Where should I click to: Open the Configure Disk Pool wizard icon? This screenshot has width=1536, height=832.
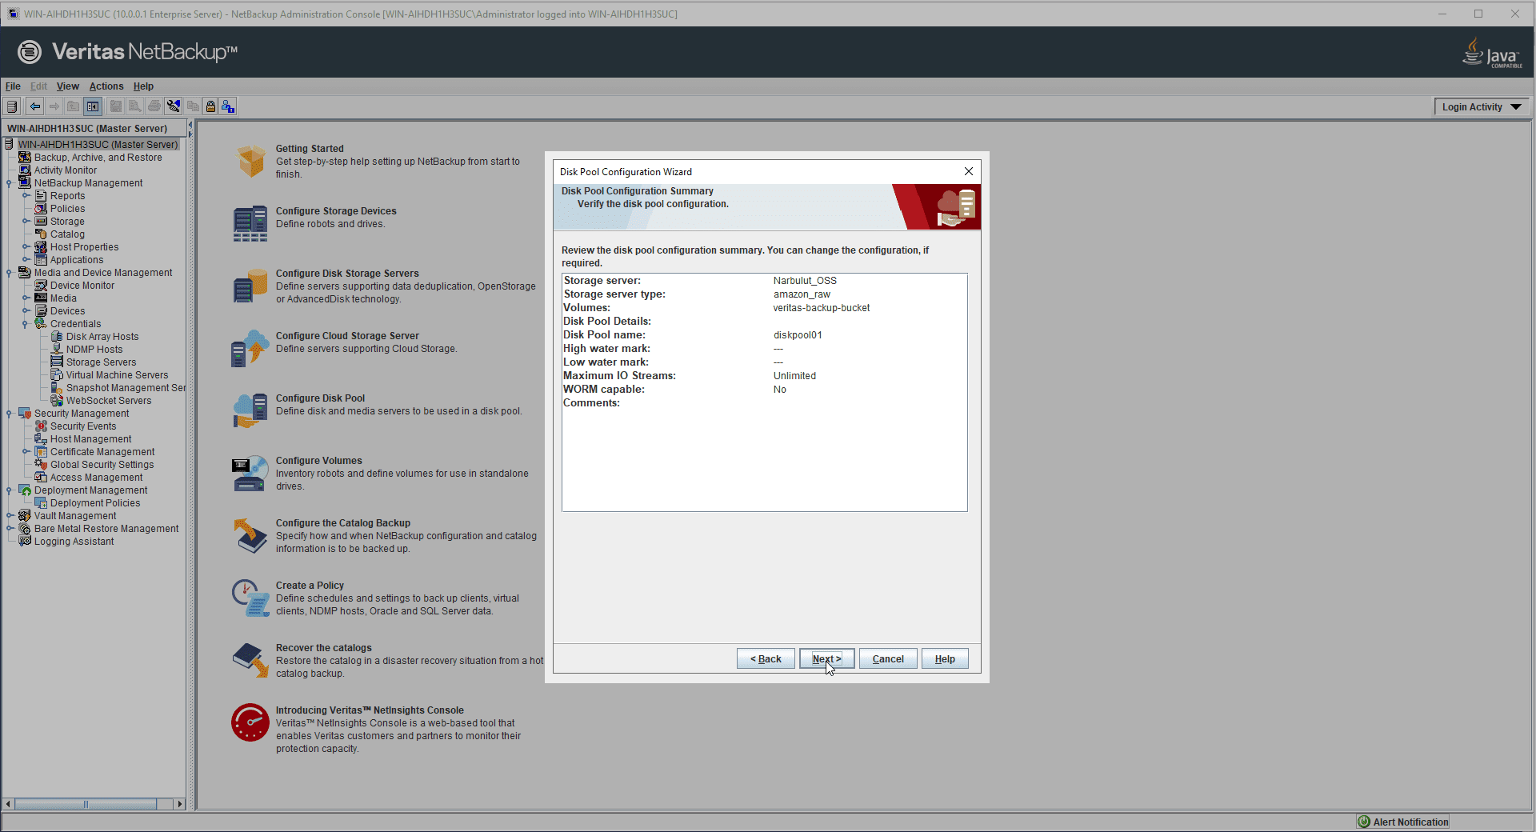coord(250,410)
